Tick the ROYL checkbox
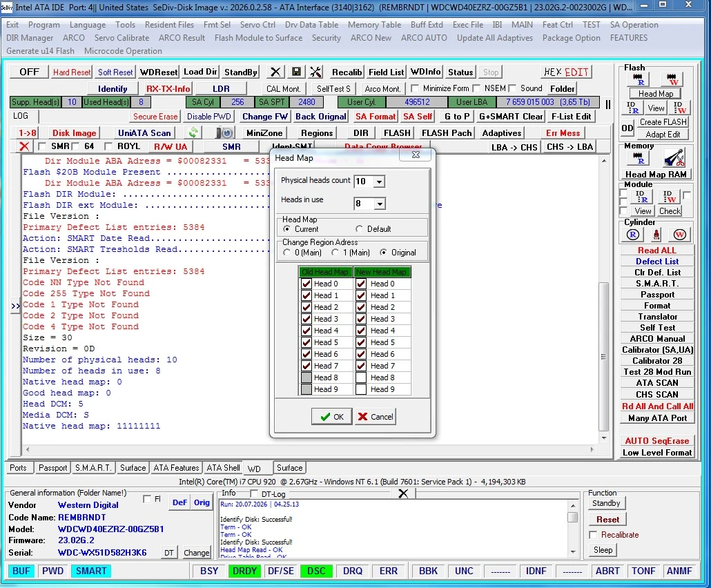The height and width of the screenshot is (588, 711). point(108,146)
